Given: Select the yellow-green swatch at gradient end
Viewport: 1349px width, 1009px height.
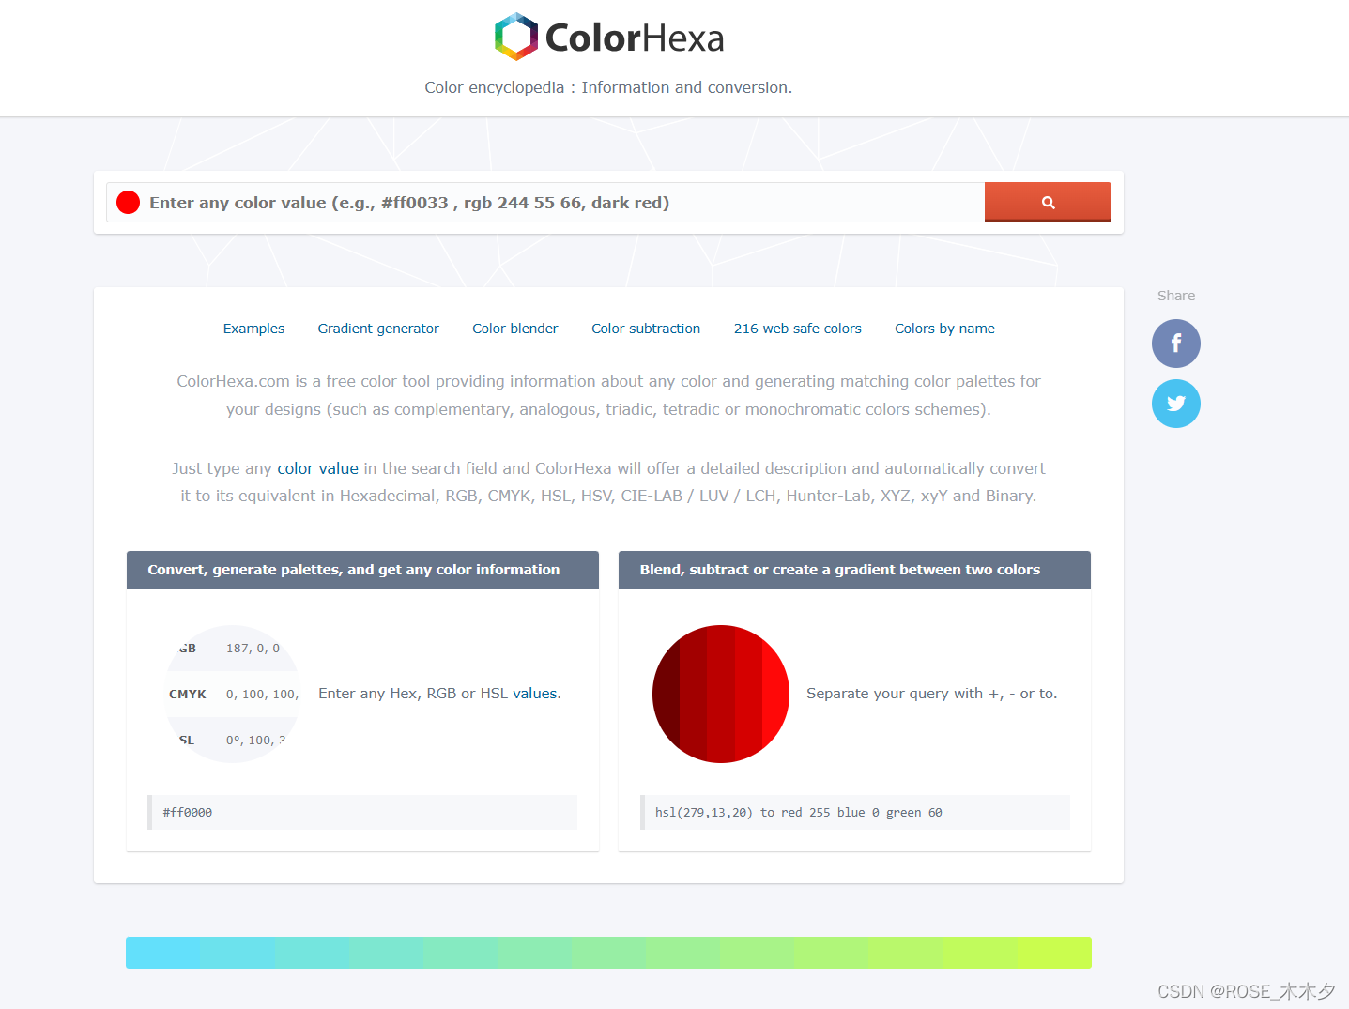Looking at the screenshot, I should (1054, 952).
